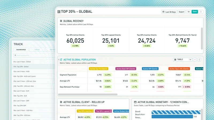Click the search icon in Find Dashboards field

(15, 55)
